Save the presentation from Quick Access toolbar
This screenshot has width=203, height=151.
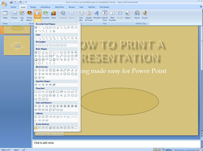pos(11,2)
